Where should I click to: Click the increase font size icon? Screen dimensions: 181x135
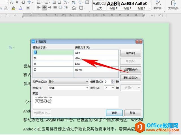(x=12, y=2)
